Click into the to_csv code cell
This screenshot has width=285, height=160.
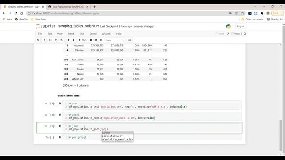[151, 105]
